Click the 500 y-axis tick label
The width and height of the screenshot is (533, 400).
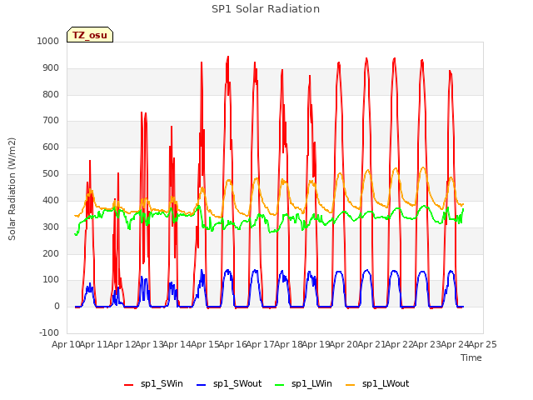click(51, 174)
